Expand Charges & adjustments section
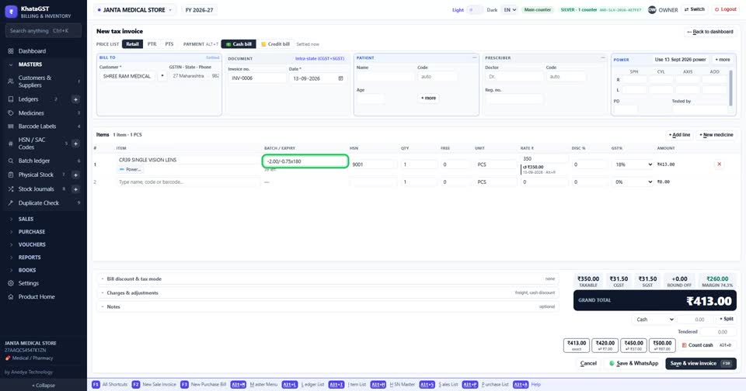This screenshot has width=746, height=391. pos(328,292)
